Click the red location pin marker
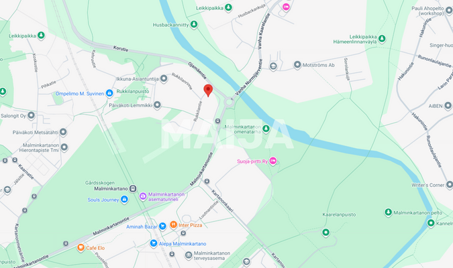The image size is (453, 268). click(x=208, y=90)
